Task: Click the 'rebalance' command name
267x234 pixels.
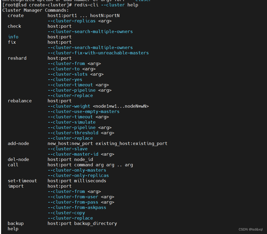Action: pos(20,101)
